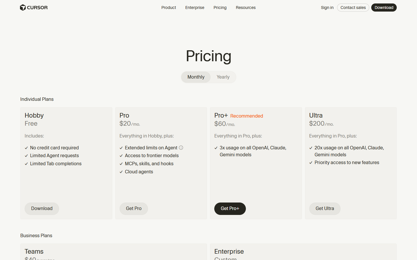This screenshot has height=260, width=417.
Task: Click Contact sales
Action: coord(353,8)
